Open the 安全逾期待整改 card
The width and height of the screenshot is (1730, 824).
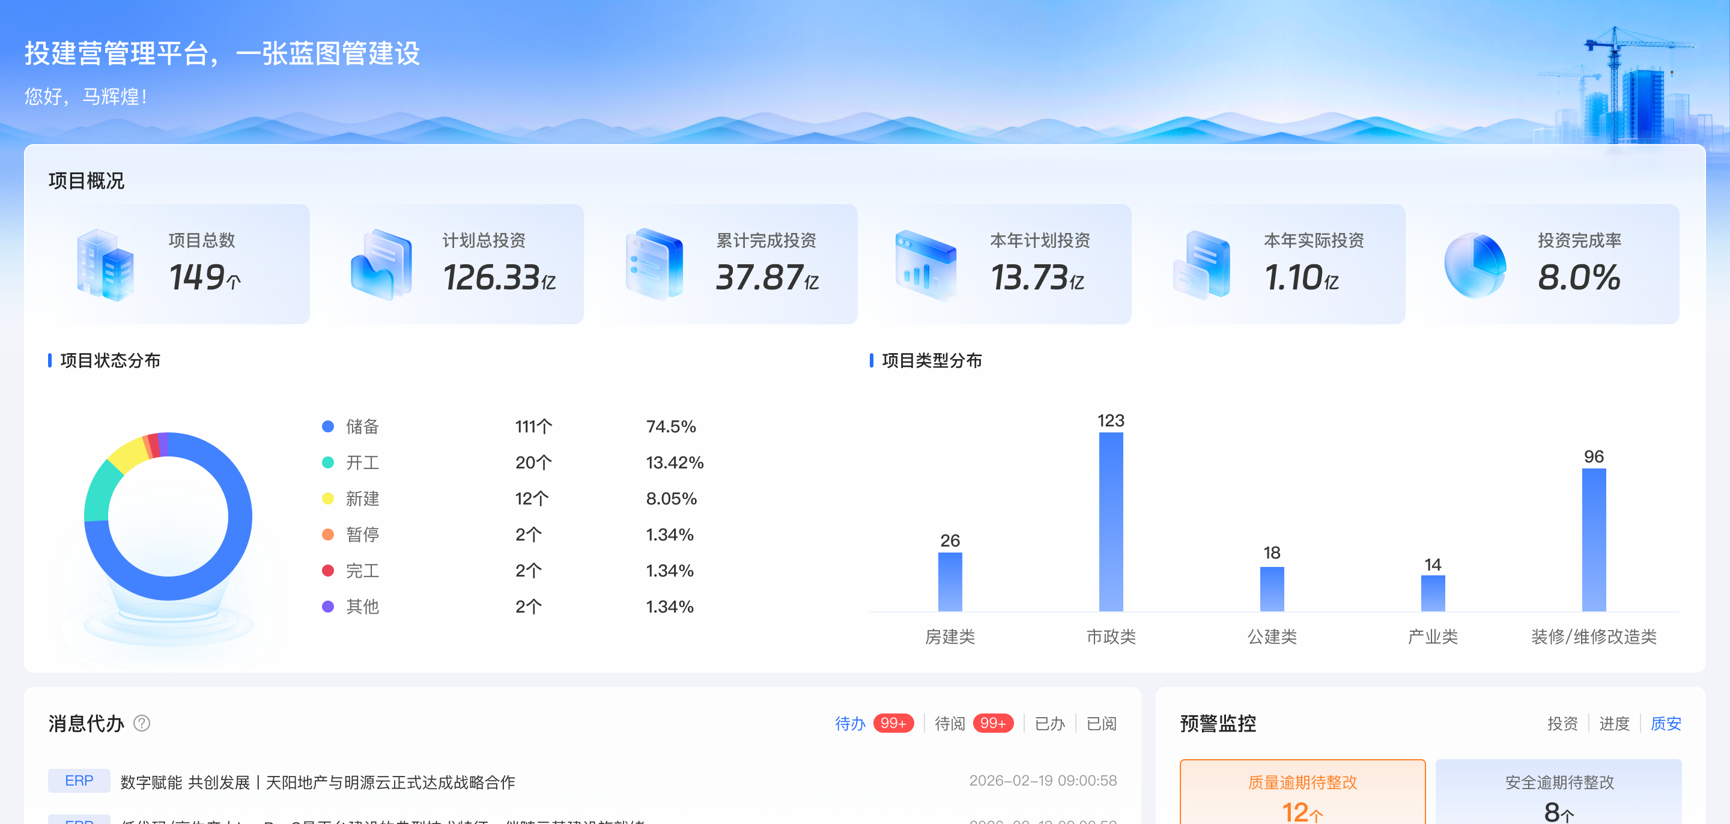coord(1559,792)
